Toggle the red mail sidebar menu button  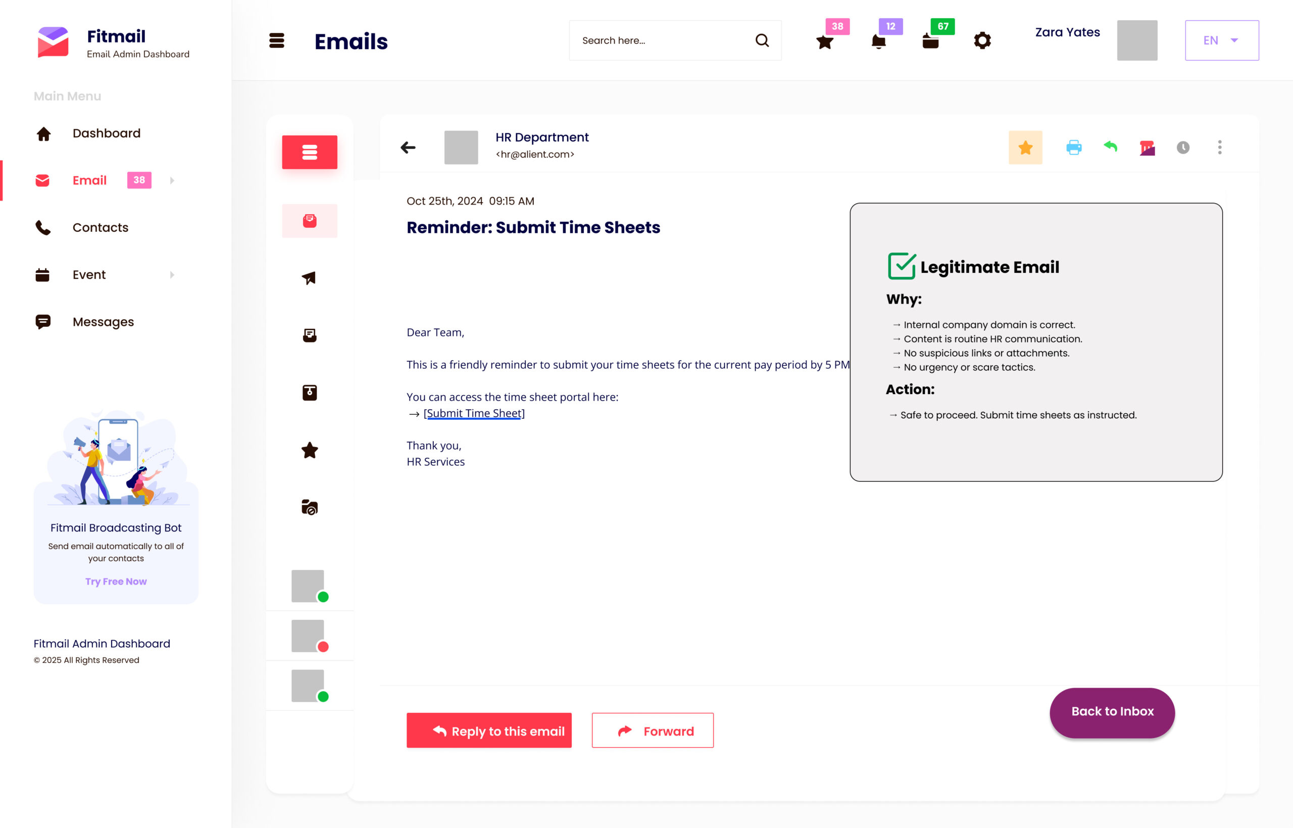309,152
